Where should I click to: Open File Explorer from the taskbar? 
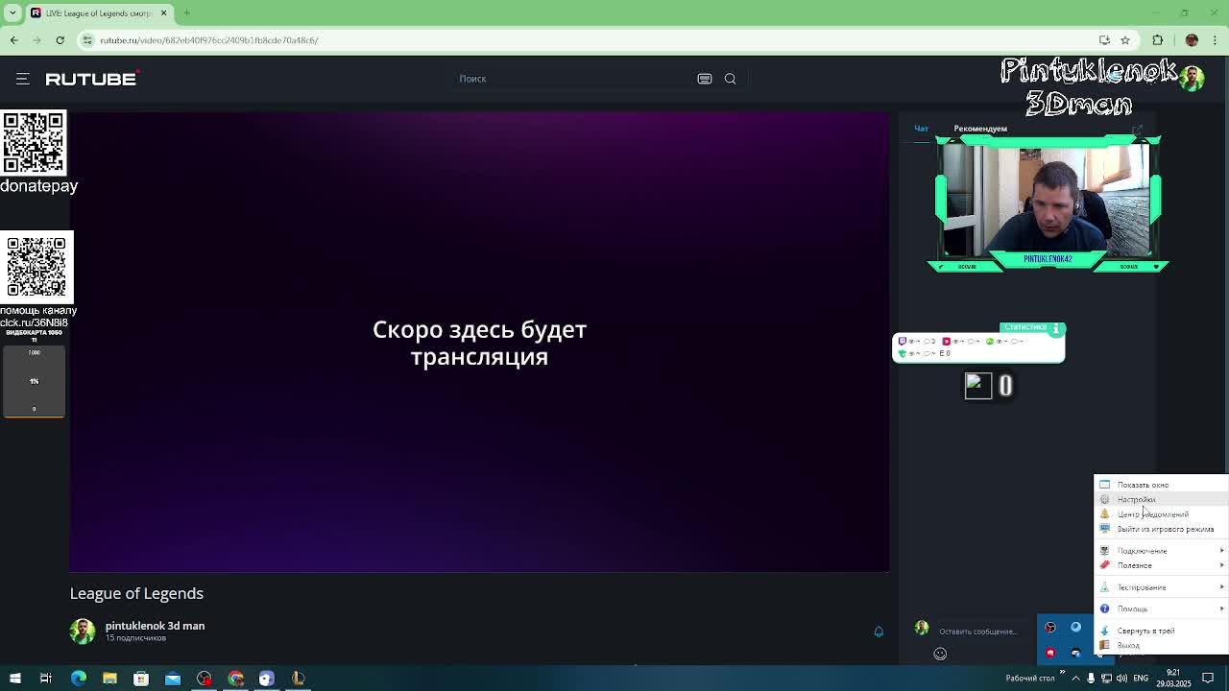coord(109,679)
